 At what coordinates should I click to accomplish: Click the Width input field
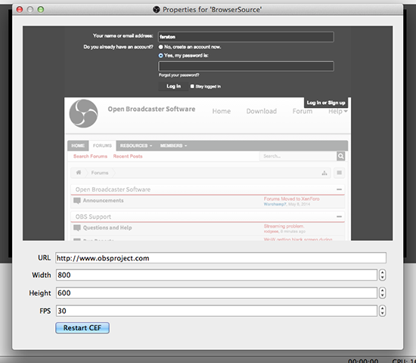[x=216, y=275]
